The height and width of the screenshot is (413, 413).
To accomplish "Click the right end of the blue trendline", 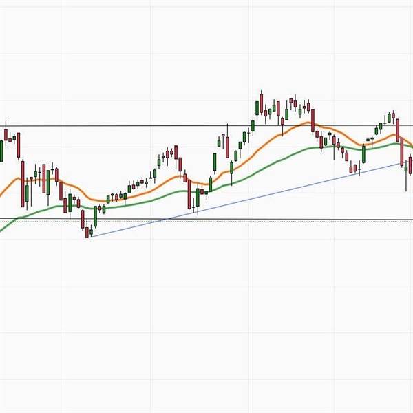I will 401,163.
